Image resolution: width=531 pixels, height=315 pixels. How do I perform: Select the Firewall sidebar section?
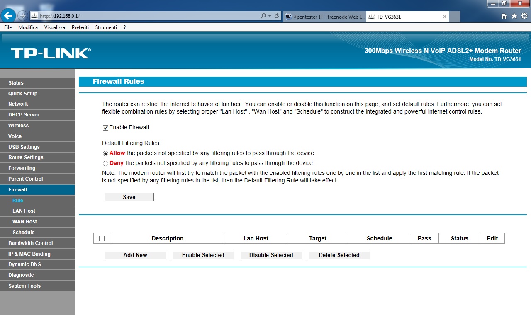tap(37, 190)
